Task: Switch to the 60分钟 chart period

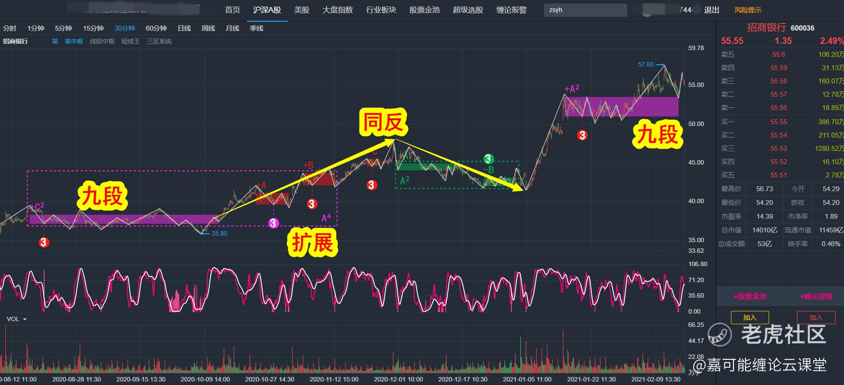Action: tap(156, 28)
